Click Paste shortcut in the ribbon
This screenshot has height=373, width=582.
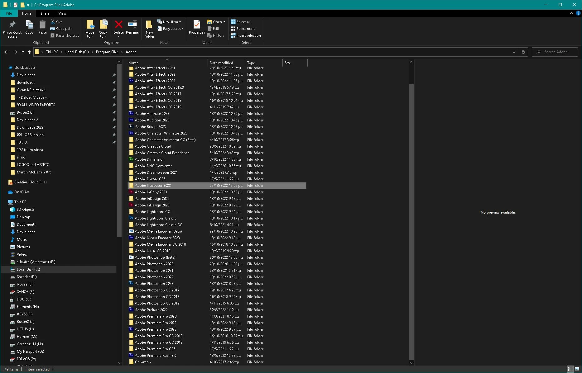point(65,35)
